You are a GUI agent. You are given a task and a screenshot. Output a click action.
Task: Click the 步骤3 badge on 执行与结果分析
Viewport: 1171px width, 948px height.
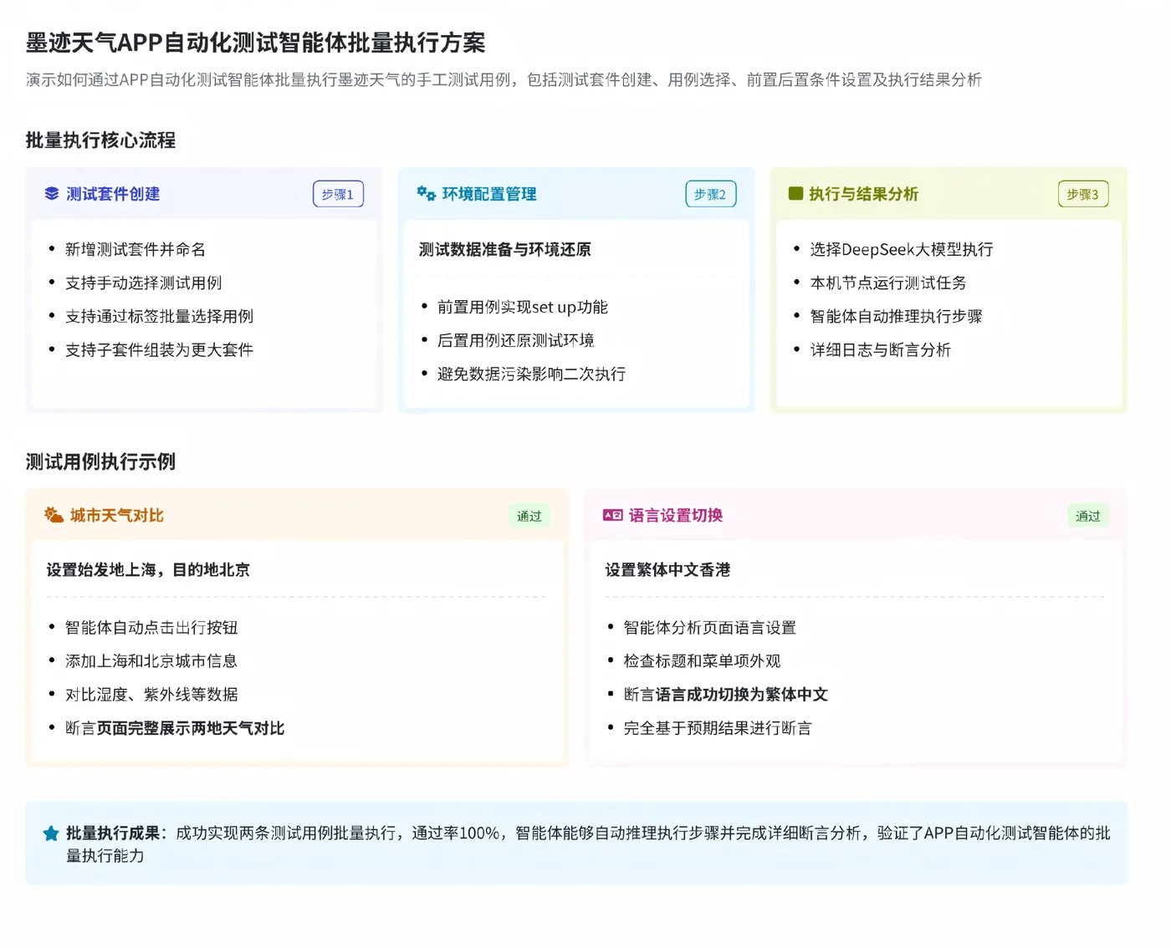pyautogui.click(x=1083, y=193)
